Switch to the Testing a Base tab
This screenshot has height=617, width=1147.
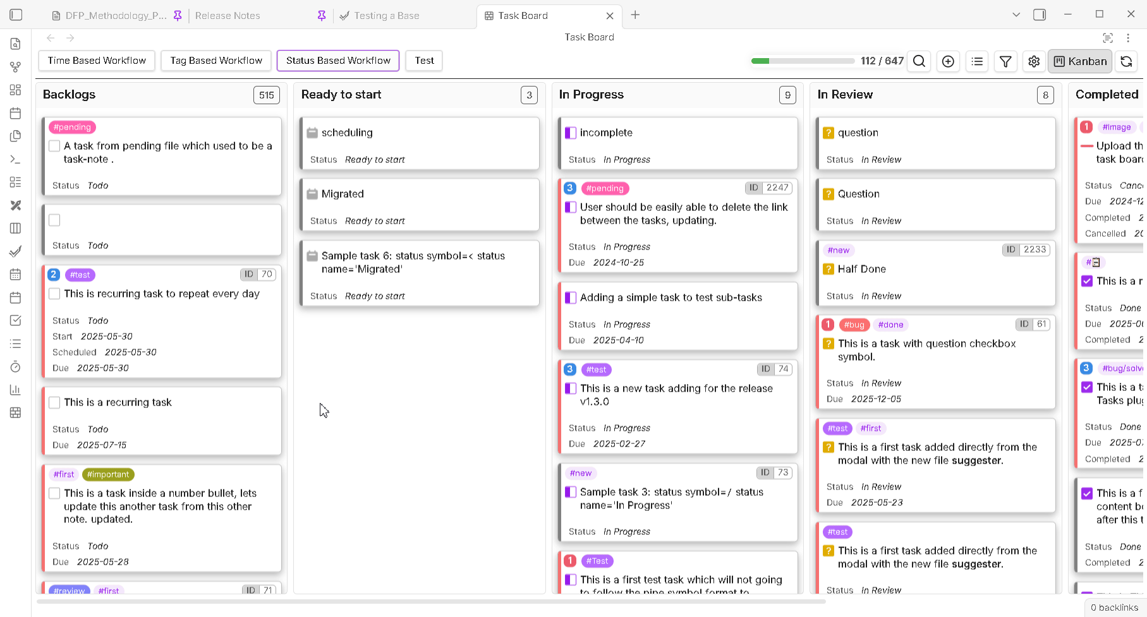[x=387, y=15]
